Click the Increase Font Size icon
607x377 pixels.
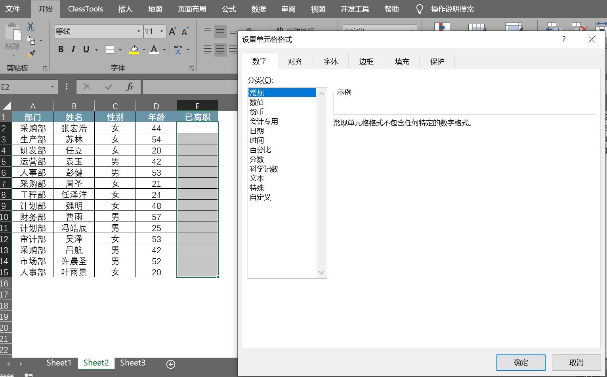click(172, 31)
